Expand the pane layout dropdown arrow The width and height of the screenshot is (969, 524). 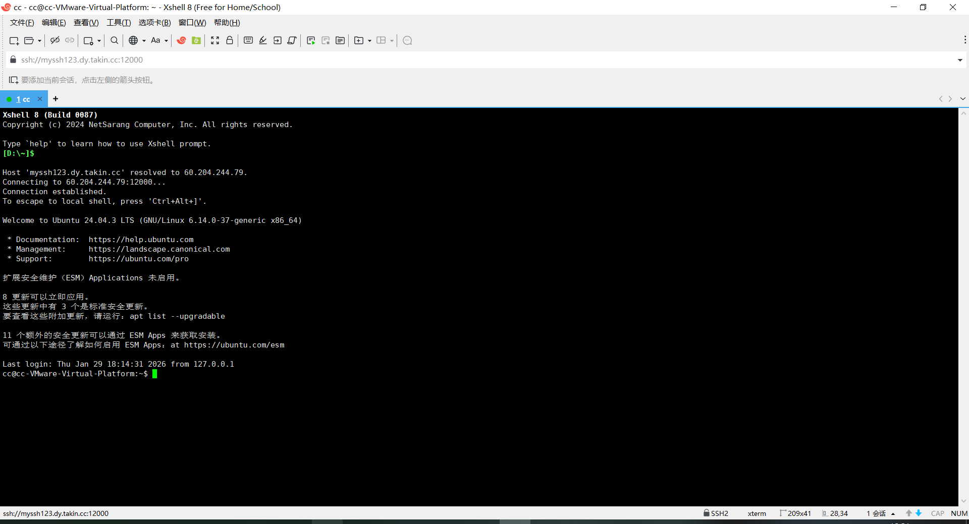pos(392,41)
